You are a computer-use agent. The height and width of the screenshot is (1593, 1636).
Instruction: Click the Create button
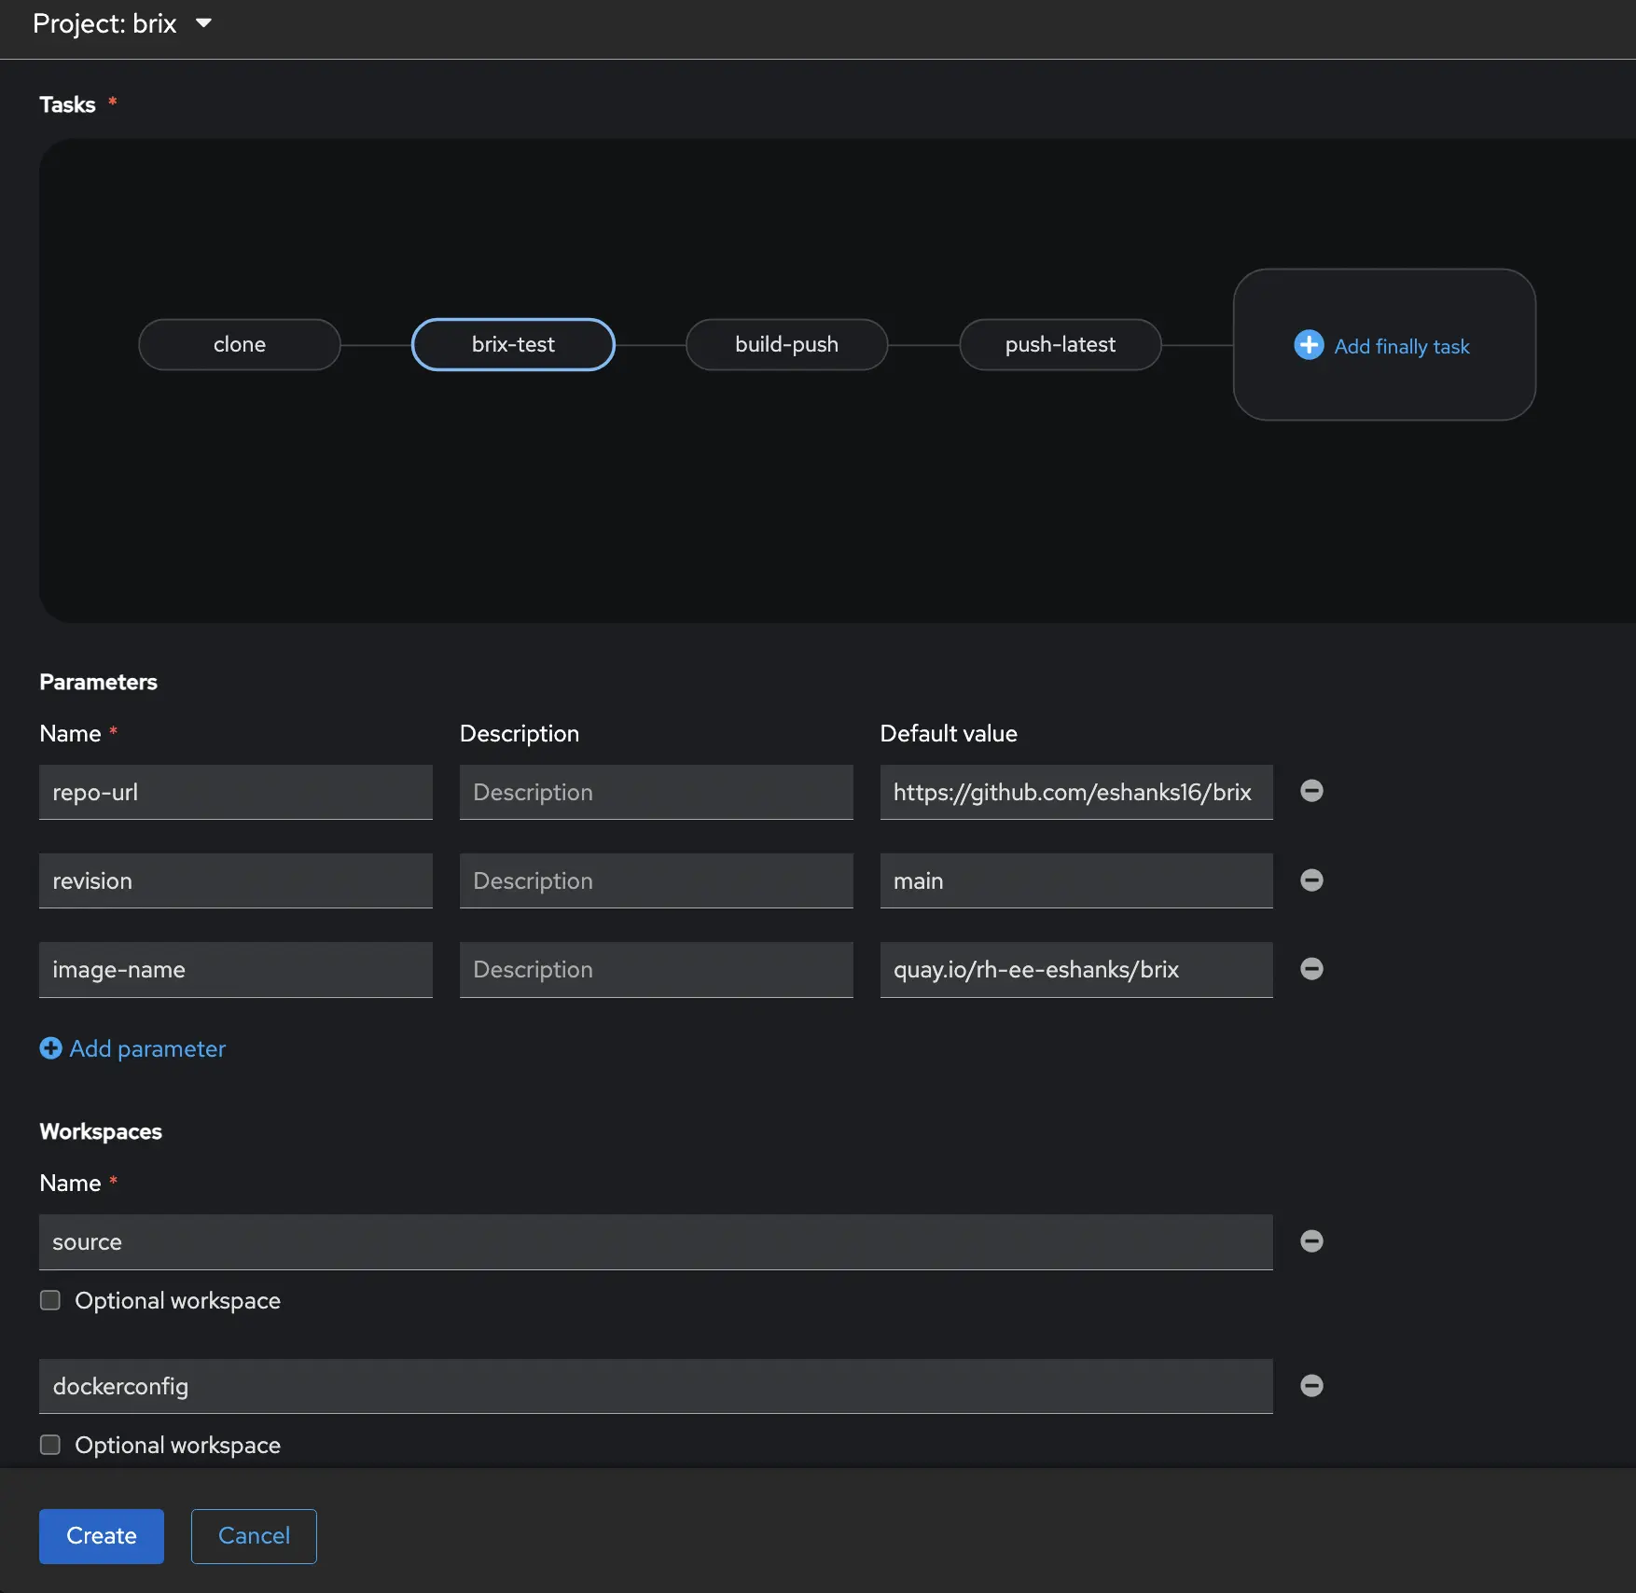[x=102, y=1536]
